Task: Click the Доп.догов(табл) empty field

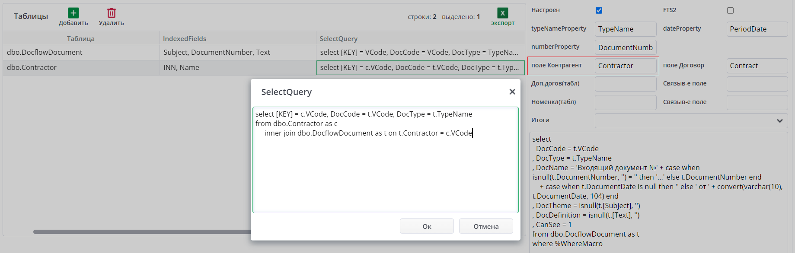Action: (x=625, y=84)
